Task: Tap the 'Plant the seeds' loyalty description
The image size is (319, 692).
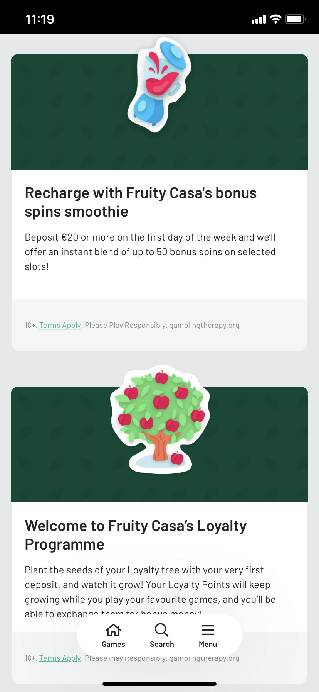Action: coord(150,585)
